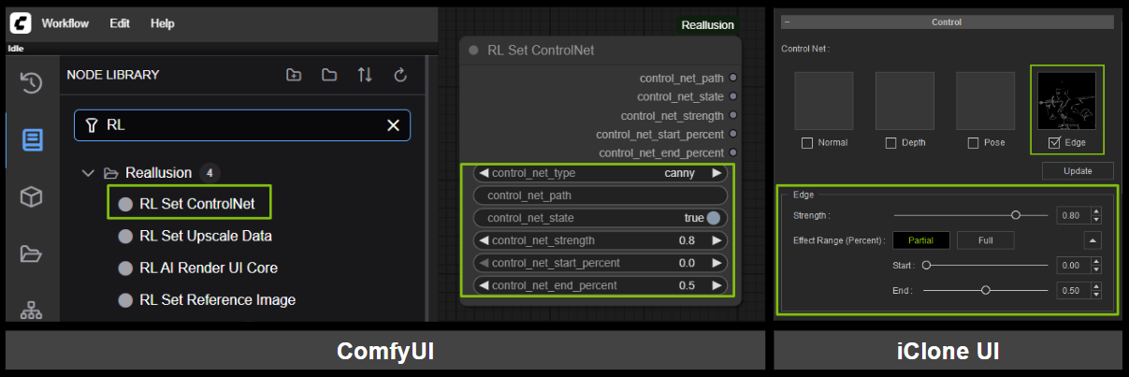The height and width of the screenshot is (377, 1129).
Task: Enable the Depth ControlNet checkbox
Action: (x=890, y=143)
